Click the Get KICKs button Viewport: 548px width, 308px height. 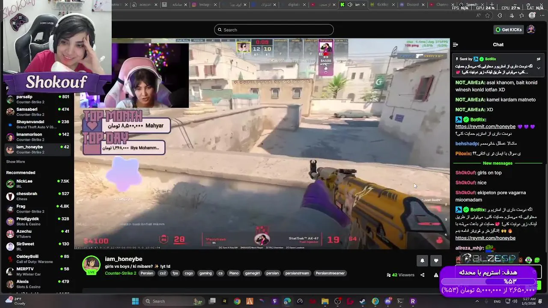[x=509, y=30]
